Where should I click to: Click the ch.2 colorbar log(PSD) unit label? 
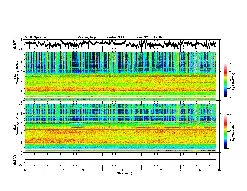(234, 133)
